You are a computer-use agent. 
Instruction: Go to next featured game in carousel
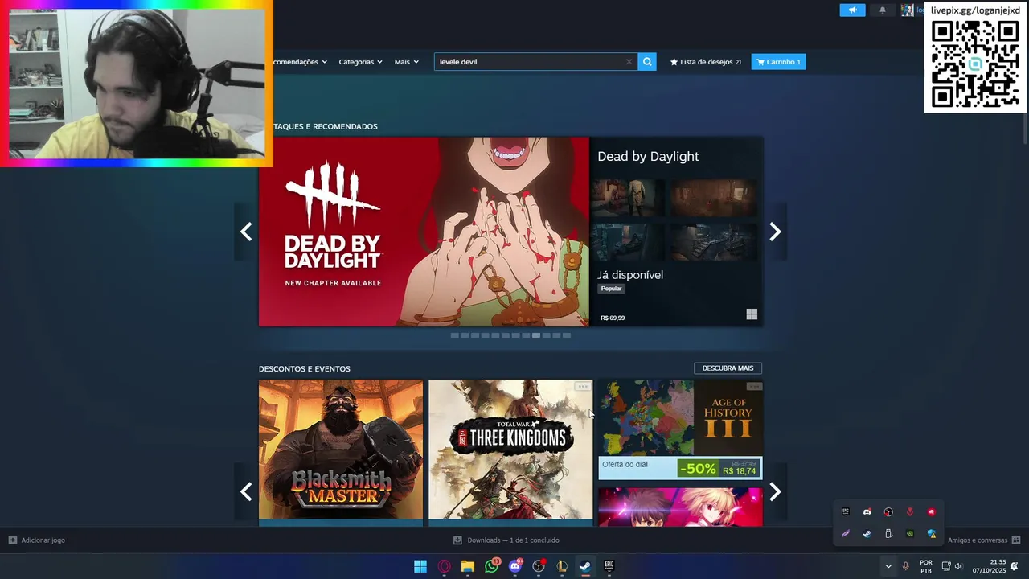775,232
